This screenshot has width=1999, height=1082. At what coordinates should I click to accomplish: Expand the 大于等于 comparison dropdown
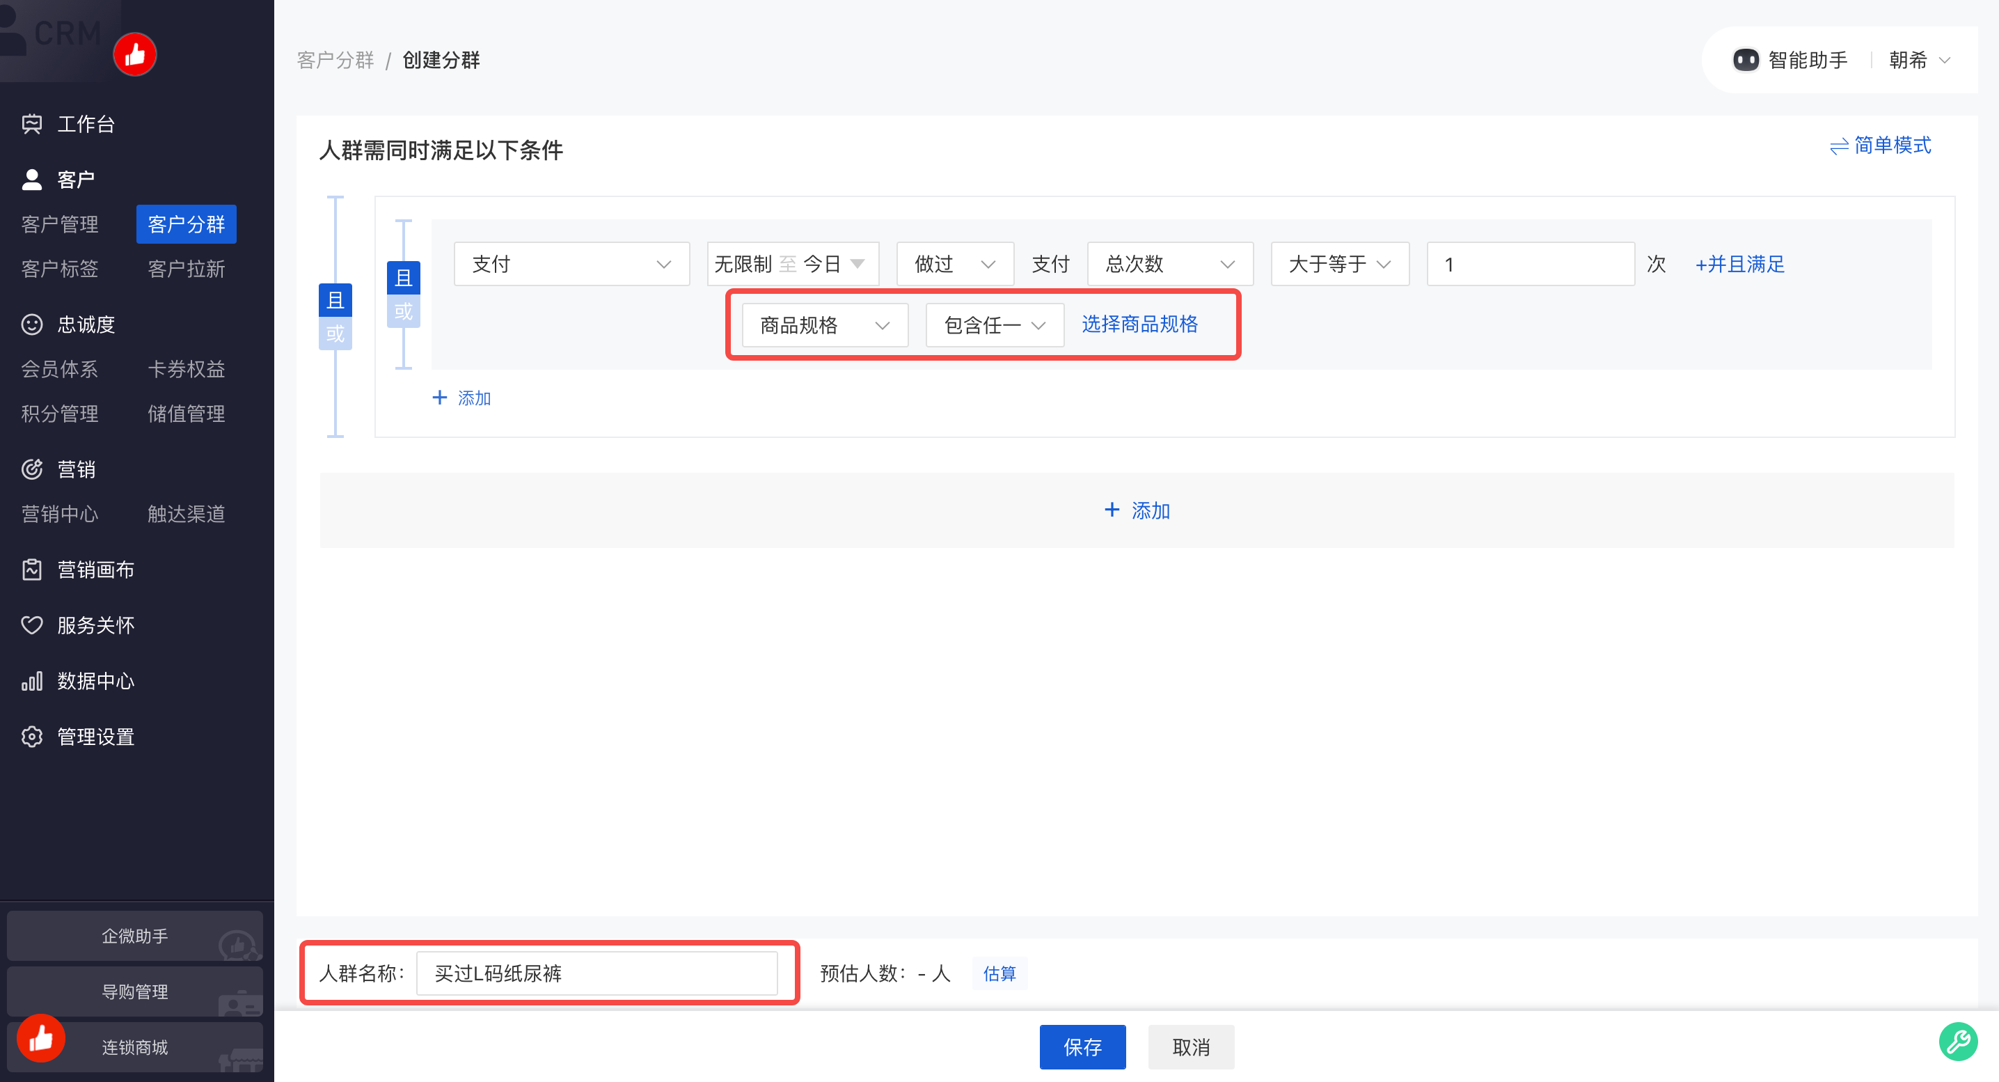(x=1339, y=264)
